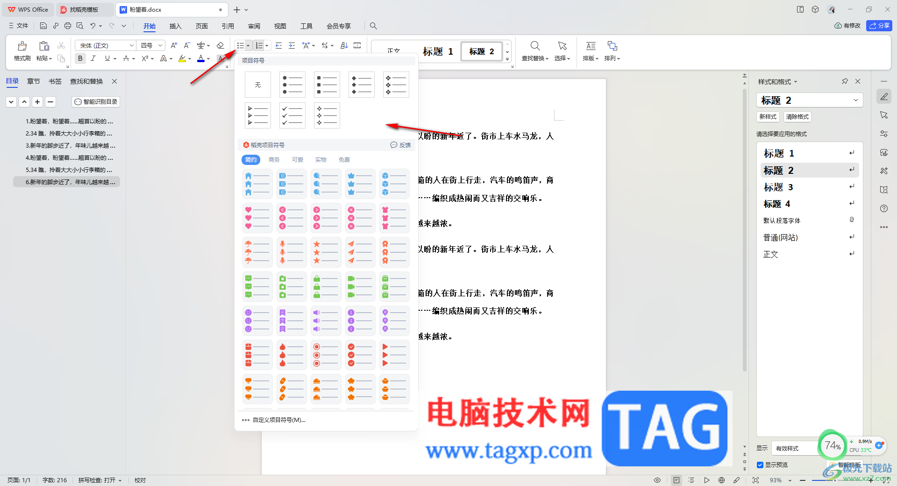Screen dimensions: 897x486
Task: Click the print icon
Action: pyautogui.click(x=68, y=26)
